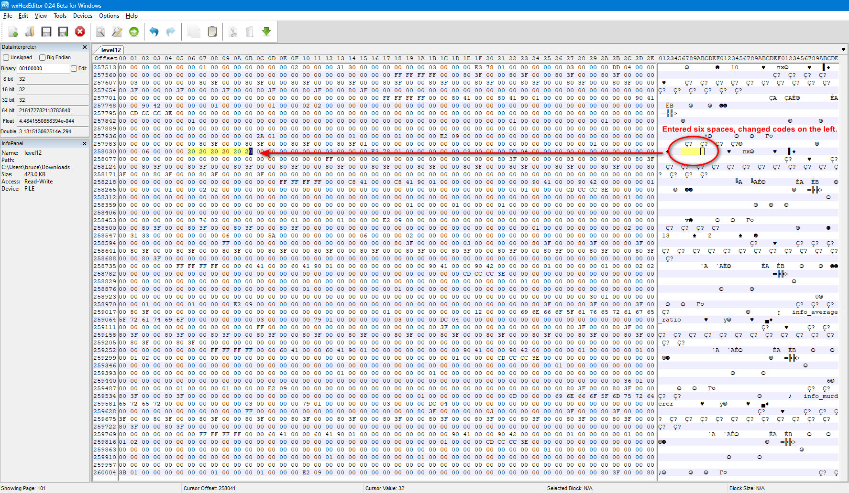Click the Cursor Value status entry
This screenshot has width=849, height=493.
385,488
